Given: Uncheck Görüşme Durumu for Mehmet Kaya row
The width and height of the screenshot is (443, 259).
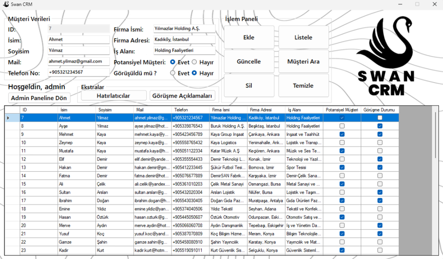Looking at the screenshot, I should tap(380, 134).
